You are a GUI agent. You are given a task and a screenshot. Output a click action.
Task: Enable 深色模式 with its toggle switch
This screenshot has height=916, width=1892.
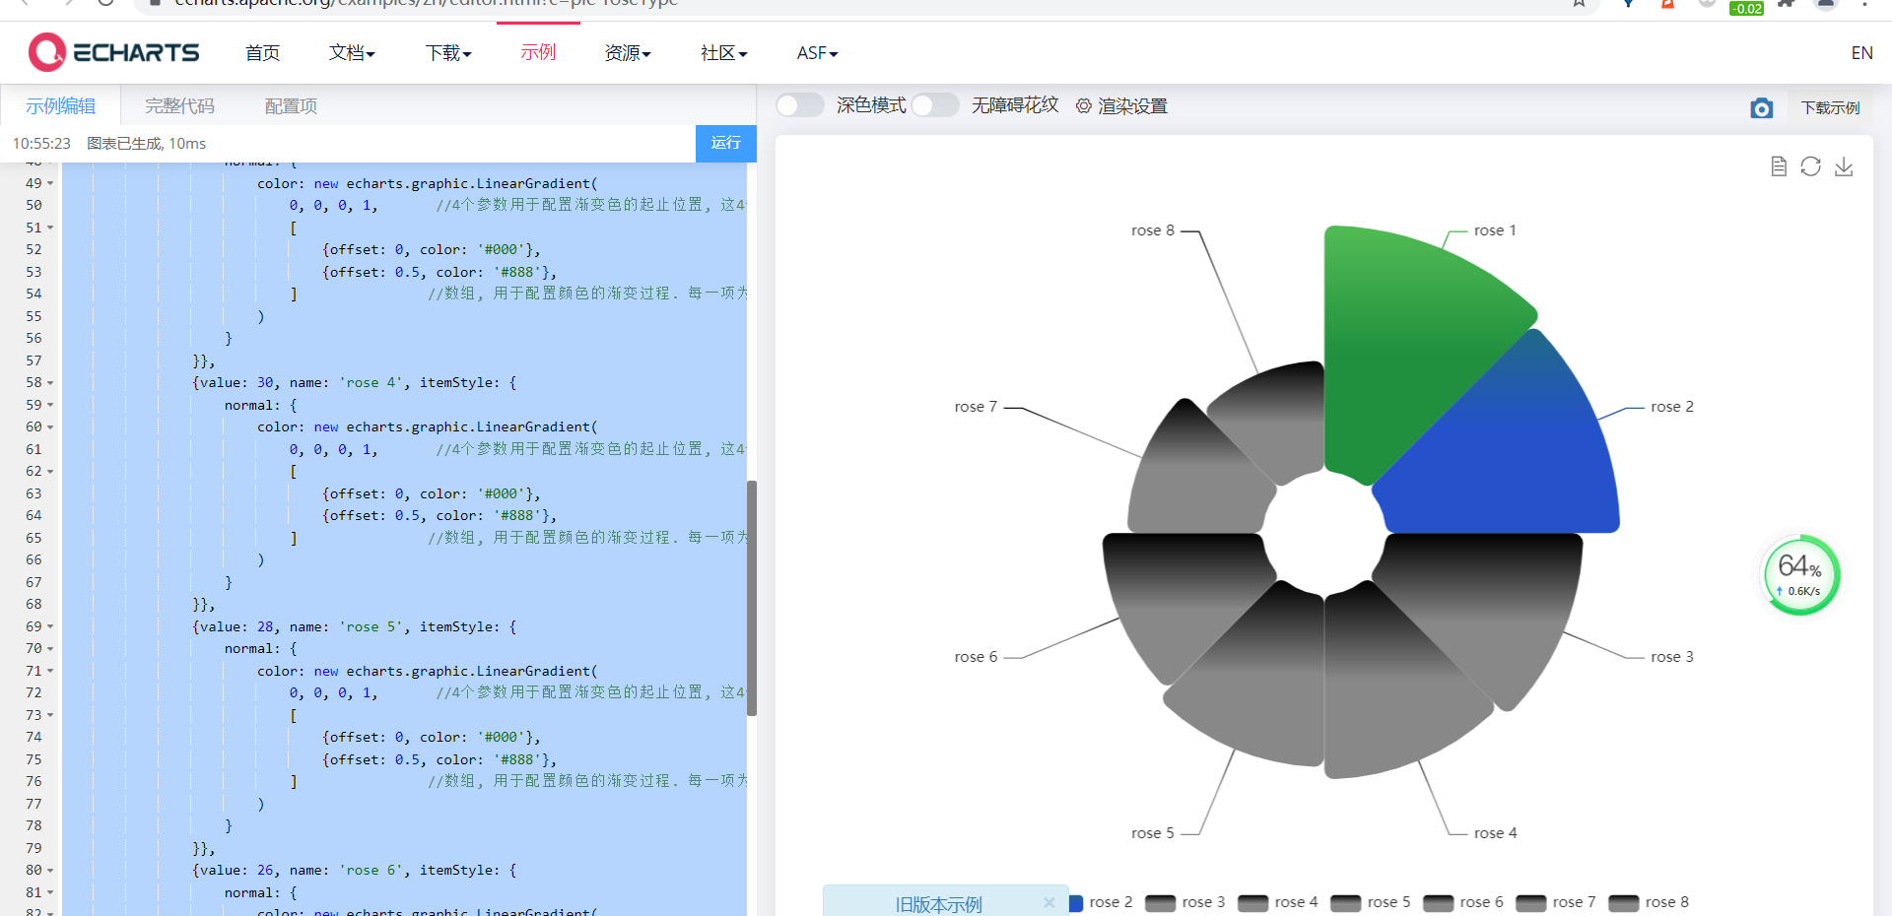point(799,104)
